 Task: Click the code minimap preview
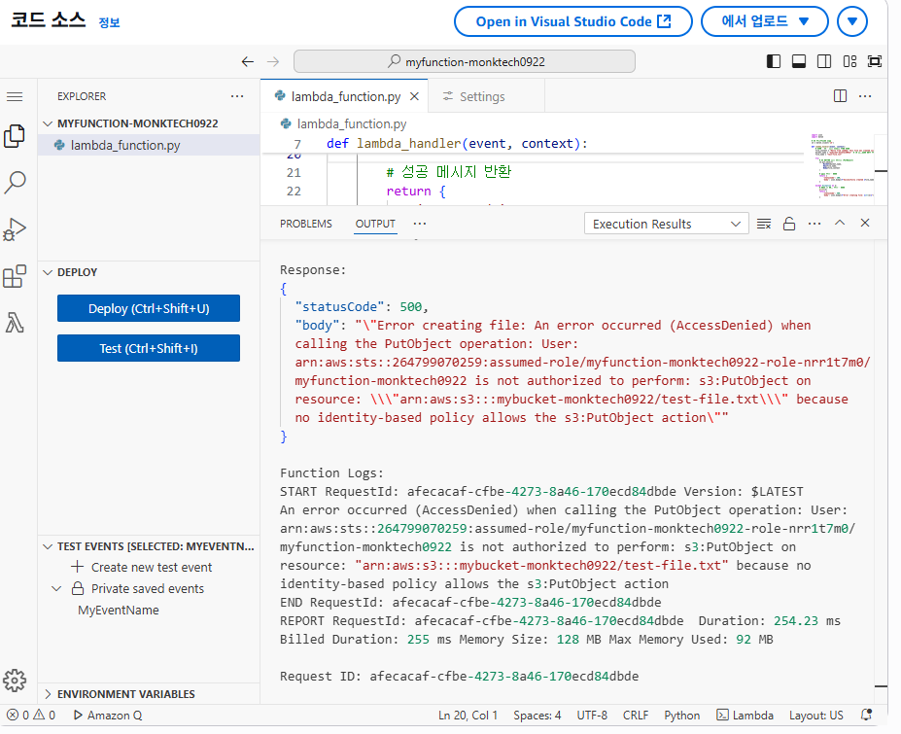[843, 166]
